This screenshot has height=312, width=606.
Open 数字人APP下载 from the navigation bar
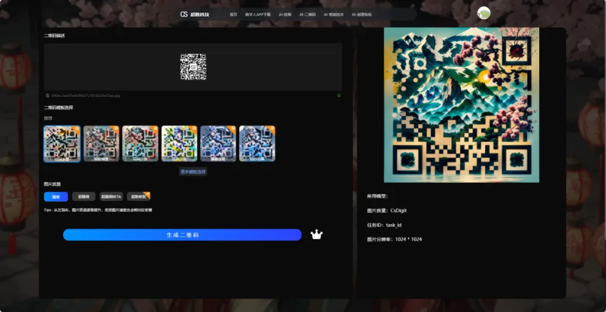click(258, 15)
